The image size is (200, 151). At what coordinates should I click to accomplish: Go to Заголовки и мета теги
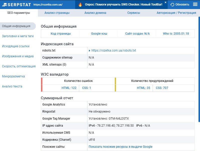(18, 36)
